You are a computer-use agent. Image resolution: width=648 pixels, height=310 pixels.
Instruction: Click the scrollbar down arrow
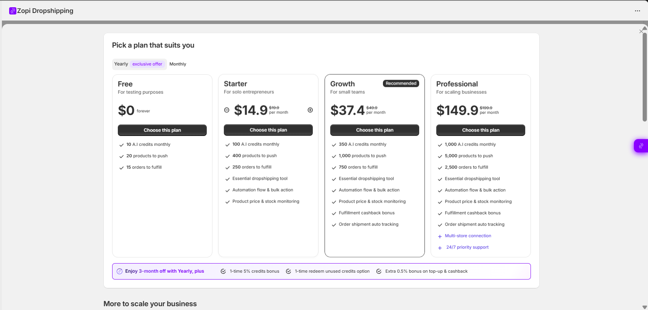pos(645,307)
